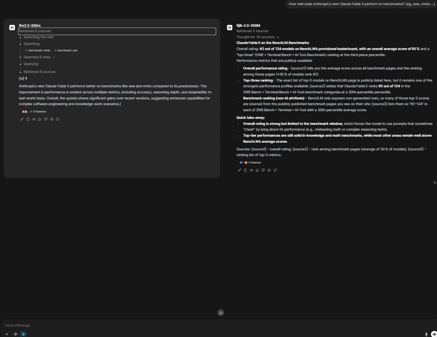
Task: Click the "Claude Fable 5 on the BenchLM Benchmarks" heading
Action: 273,43
